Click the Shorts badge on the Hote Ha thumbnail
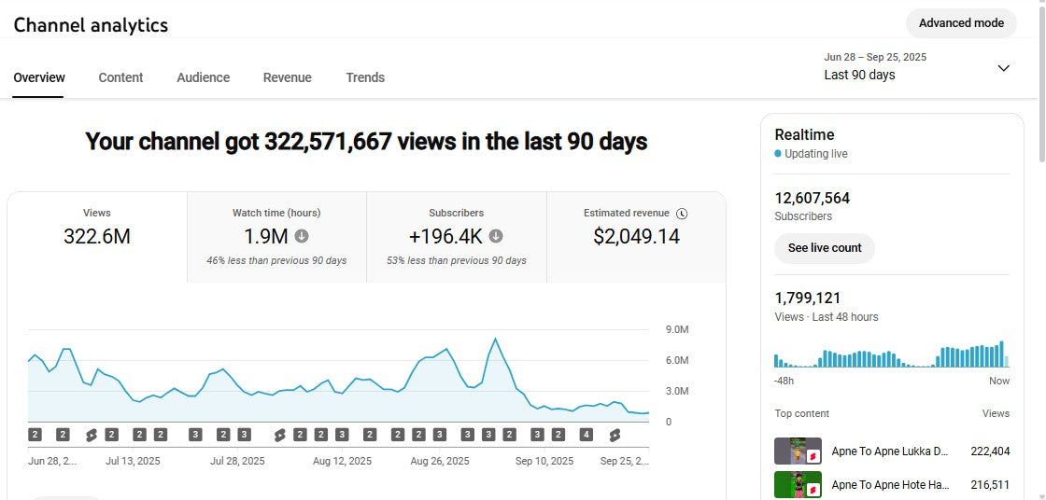Viewport: 1046px width, 500px height. 813,489
